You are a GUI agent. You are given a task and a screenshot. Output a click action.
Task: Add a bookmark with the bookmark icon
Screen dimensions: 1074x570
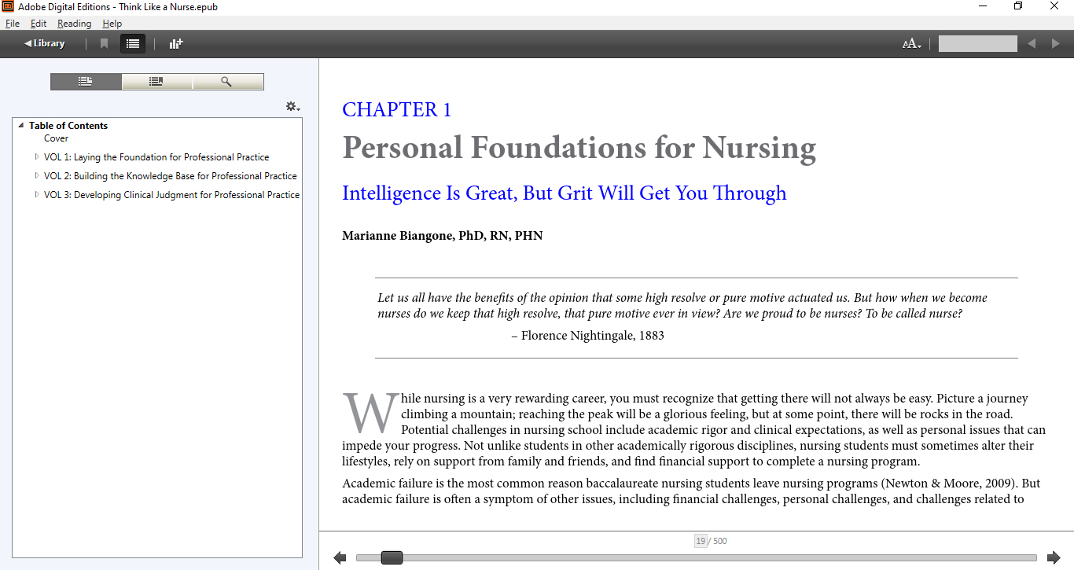(104, 44)
